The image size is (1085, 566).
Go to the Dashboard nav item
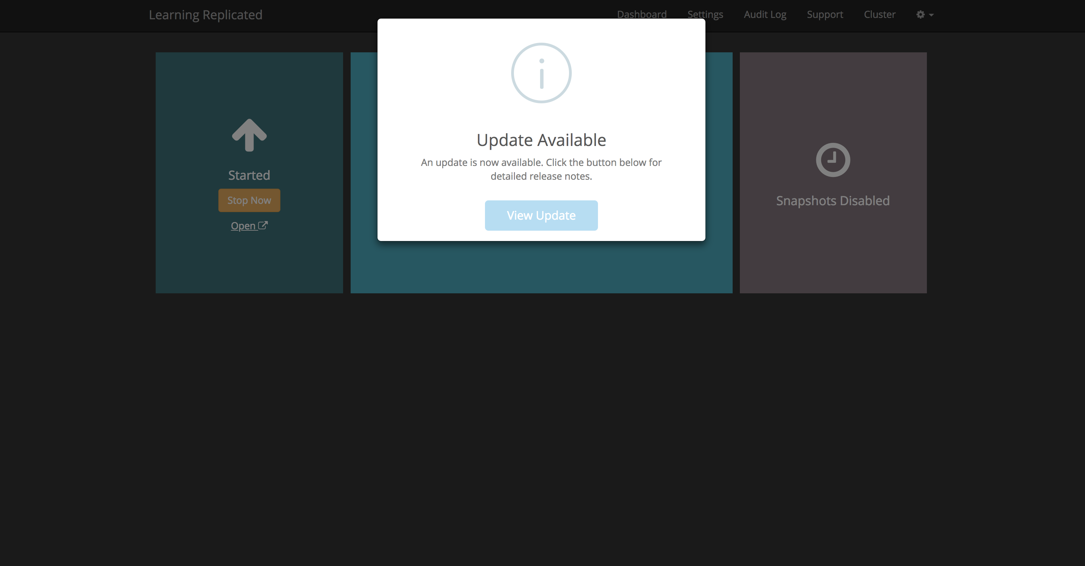[x=641, y=14]
